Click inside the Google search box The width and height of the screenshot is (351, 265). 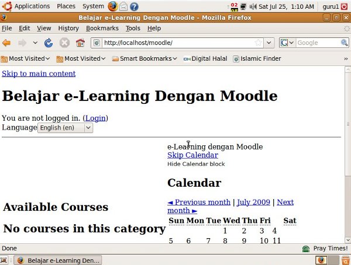pos(318,43)
